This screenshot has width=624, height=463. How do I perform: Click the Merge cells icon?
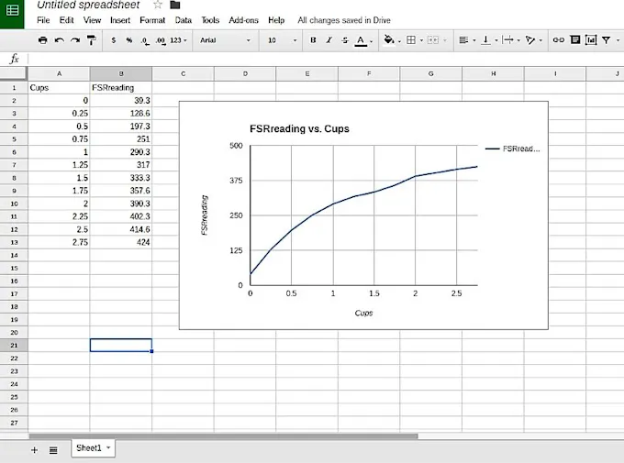[x=433, y=40]
